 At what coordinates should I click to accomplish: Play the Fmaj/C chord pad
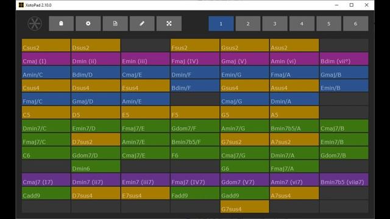point(46,99)
